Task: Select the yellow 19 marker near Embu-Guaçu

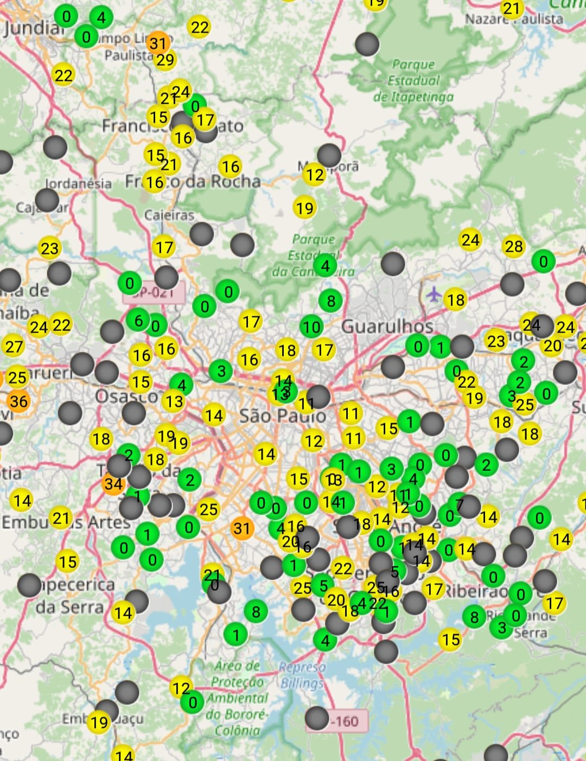Action: pos(99,722)
